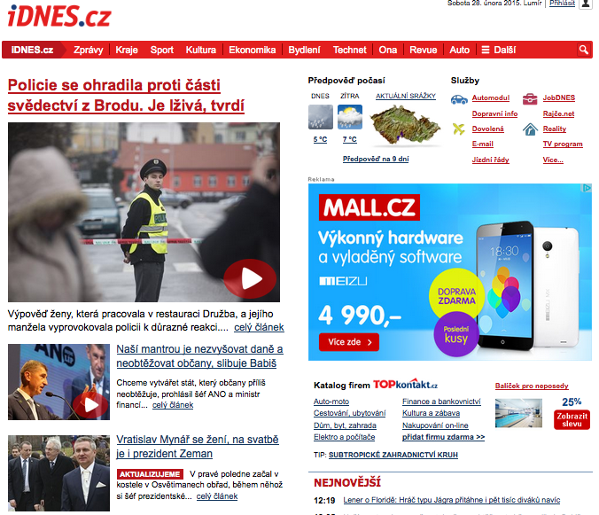Image resolution: width=599 pixels, height=515 pixels.
Task: Open the Ekonomika navigation tab
Action: click(253, 50)
